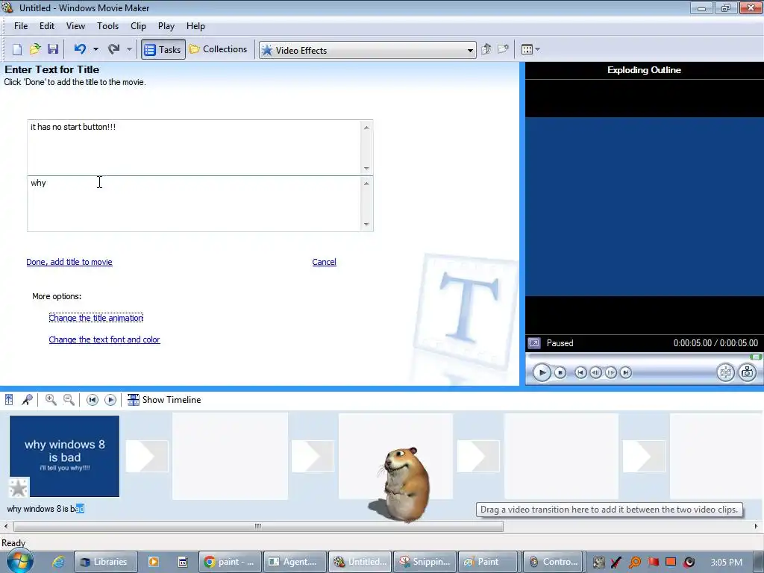Switch to the Paint taskbar window
Screen dimensions: 764x573
(x=489, y=562)
